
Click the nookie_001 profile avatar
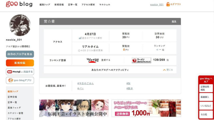tap(20, 25)
